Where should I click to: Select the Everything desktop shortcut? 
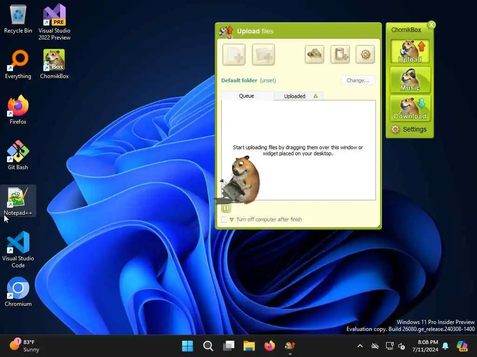click(x=18, y=64)
